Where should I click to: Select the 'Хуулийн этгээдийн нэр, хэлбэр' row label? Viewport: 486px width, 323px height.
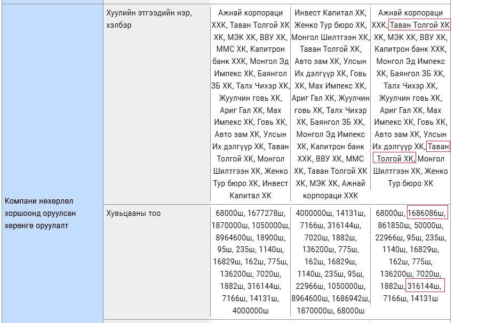coord(149,19)
